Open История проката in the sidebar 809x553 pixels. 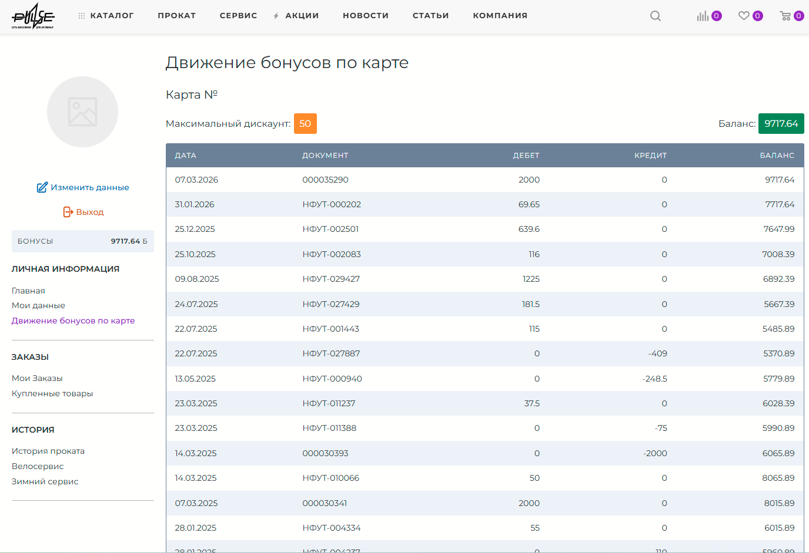point(48,451)
